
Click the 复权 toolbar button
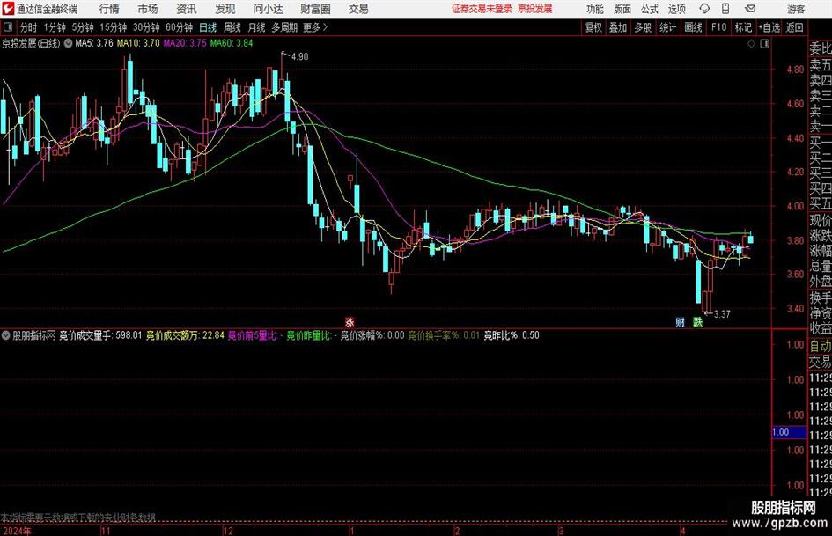(593, 27)
